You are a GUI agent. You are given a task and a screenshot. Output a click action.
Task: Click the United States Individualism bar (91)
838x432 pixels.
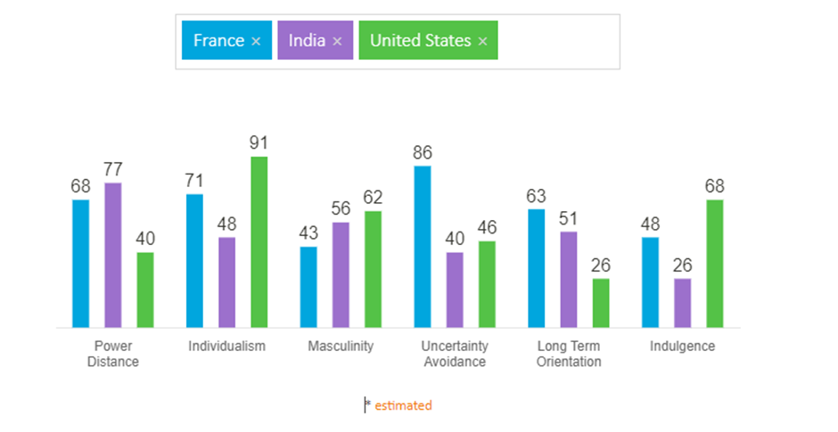point(259,241)
